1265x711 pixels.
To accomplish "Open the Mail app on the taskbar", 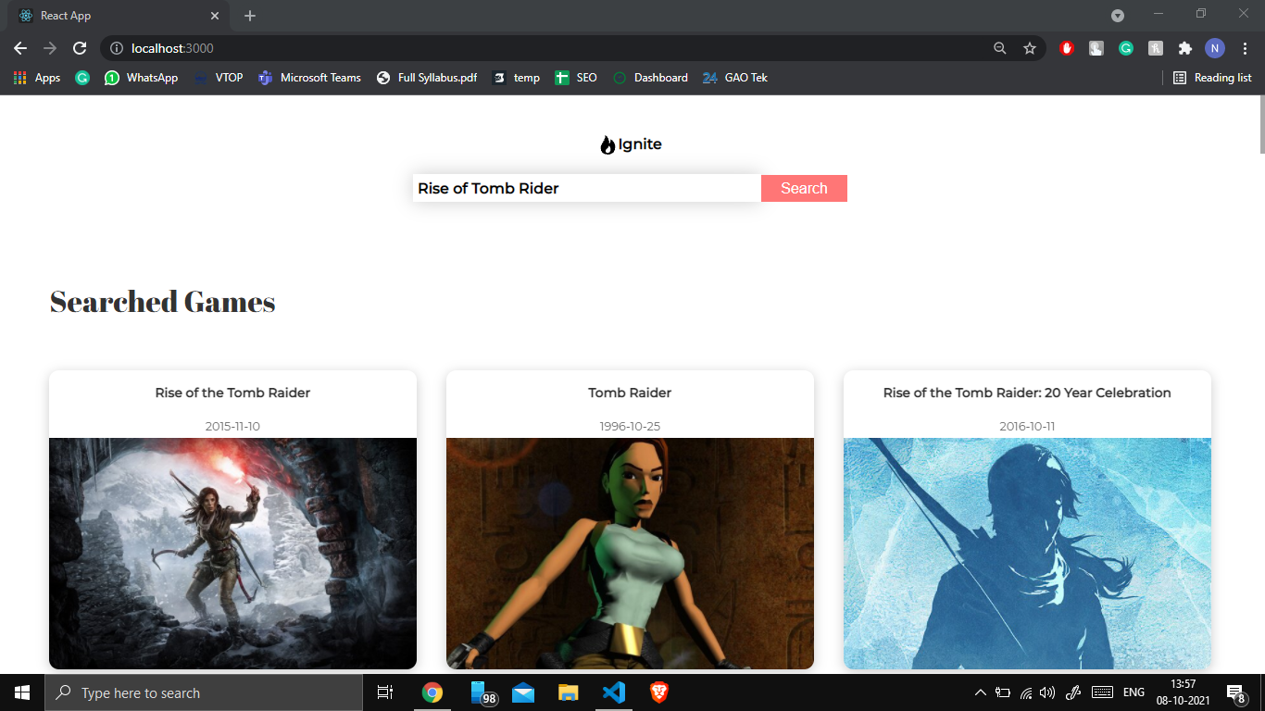I will 523,692.
